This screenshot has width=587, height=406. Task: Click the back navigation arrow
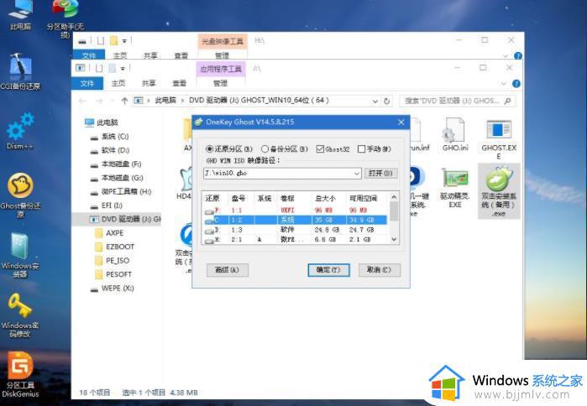[x=83, y=101]
